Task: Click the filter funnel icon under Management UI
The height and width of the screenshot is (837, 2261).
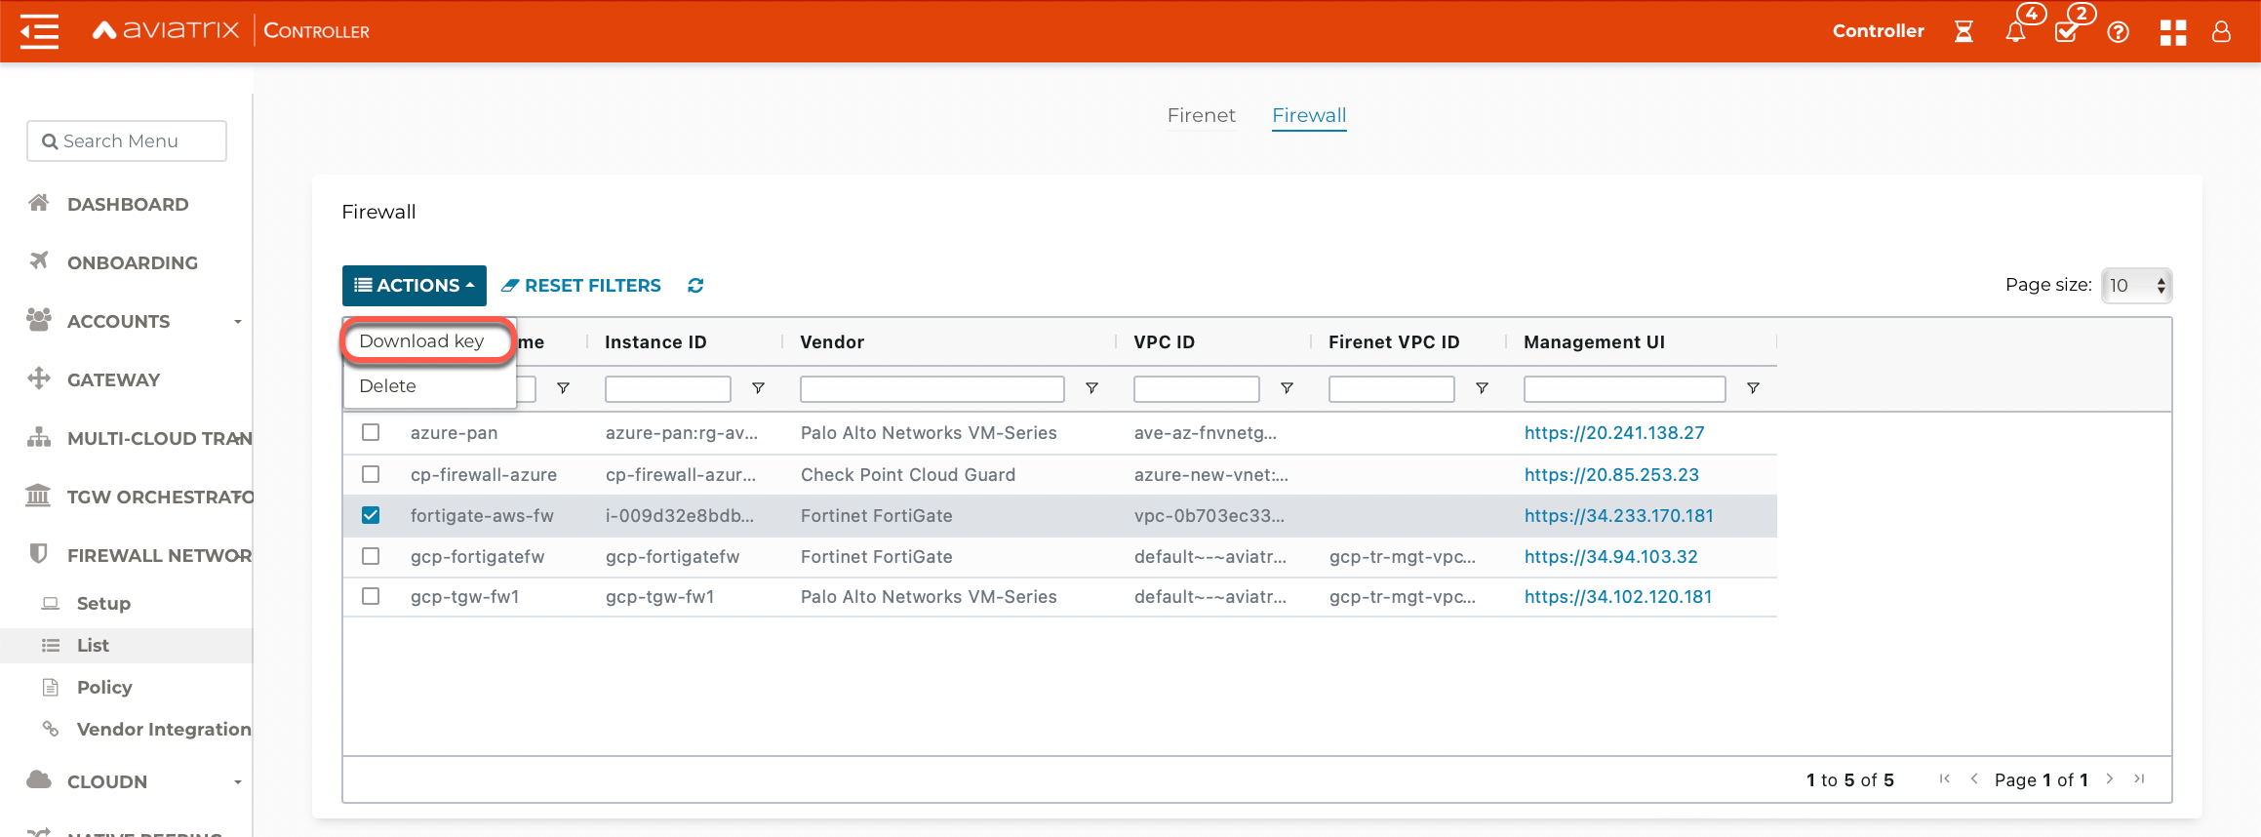Action: (x=1753, y=388)
